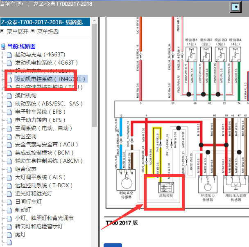Open 起动与充电（4G63T) diagram
Viewport: 249px width, 247px height.
(40, 54)
